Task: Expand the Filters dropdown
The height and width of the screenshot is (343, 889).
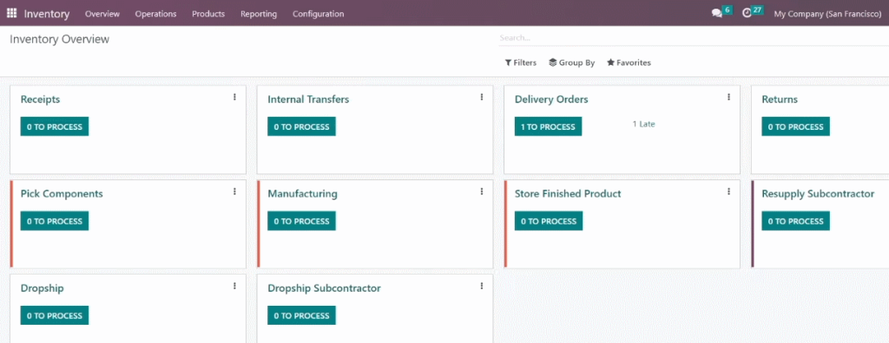Action: point(521,63)
